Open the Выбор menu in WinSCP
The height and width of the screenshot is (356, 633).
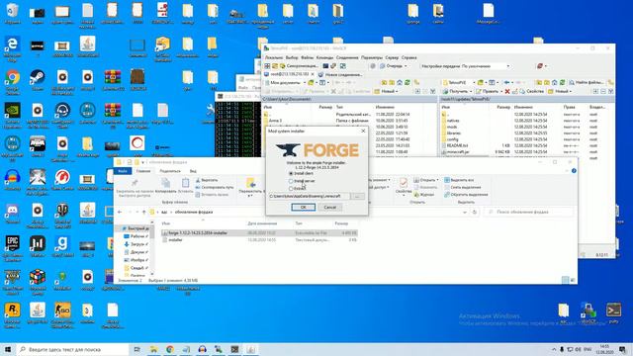pyautogui.click(x=292, y=57)
